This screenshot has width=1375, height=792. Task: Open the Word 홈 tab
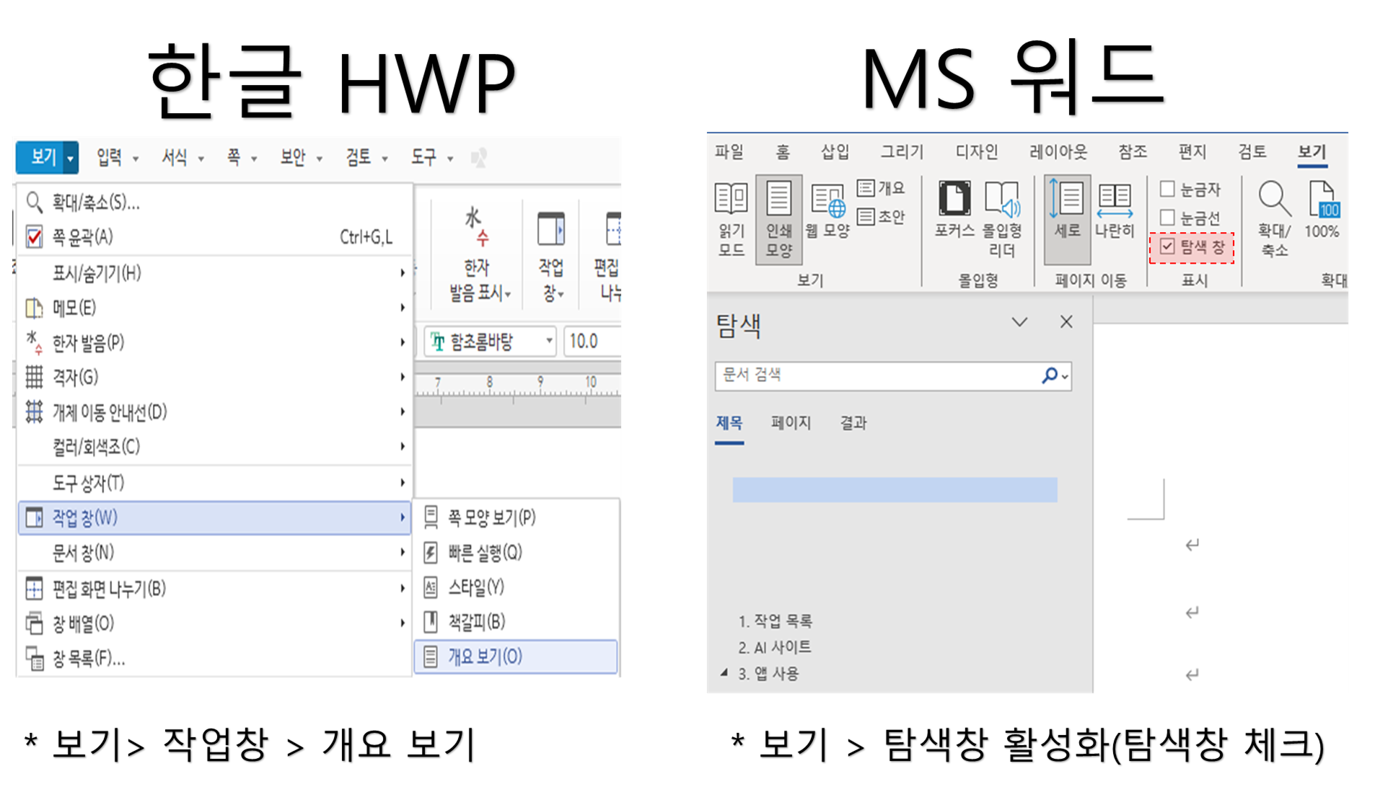pos(783,151)
